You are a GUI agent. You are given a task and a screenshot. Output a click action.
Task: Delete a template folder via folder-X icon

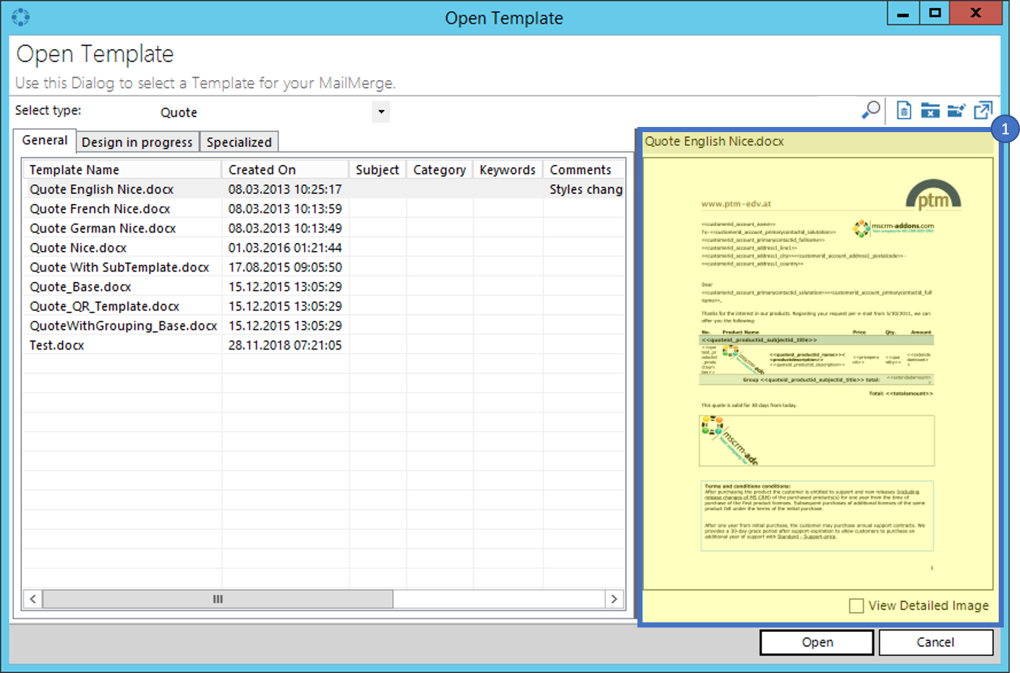coord(930,110)
